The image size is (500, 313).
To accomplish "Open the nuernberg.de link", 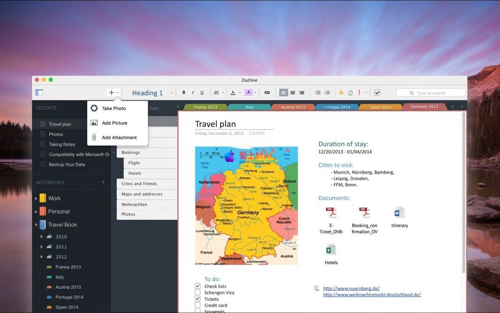I will pyautogui.click(x=351, y=288).
